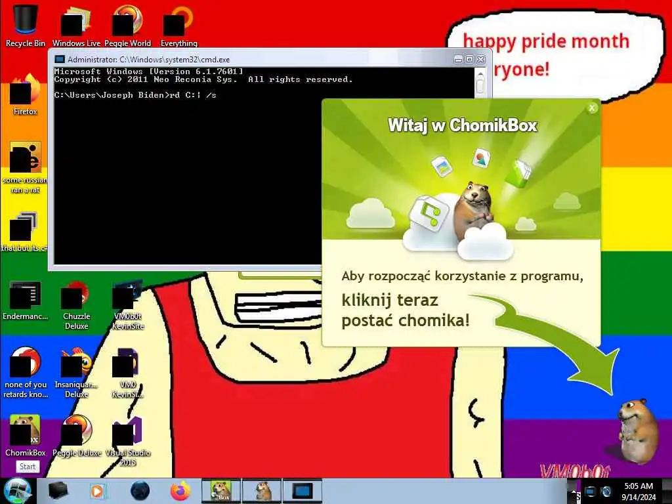Launch the Insaniquar... Deluxe desktop shortcut
Viewport: 672px width, 504px height.
76,373
